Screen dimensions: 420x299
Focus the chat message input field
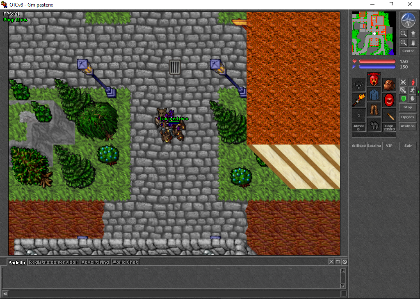pos(175,294)
